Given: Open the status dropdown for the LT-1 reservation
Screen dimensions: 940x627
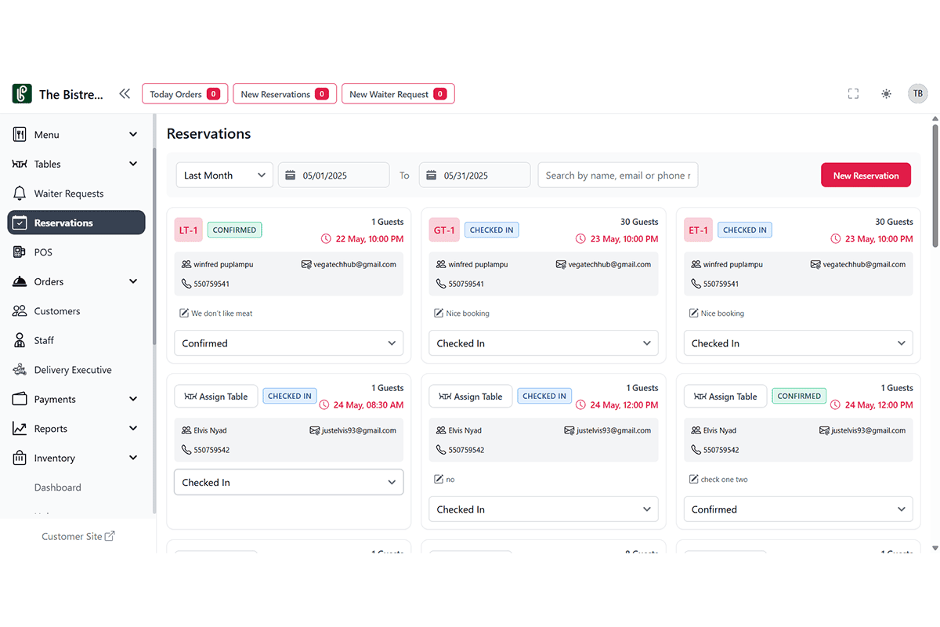Looking at the screenshot, I should [x=288, y=343].
